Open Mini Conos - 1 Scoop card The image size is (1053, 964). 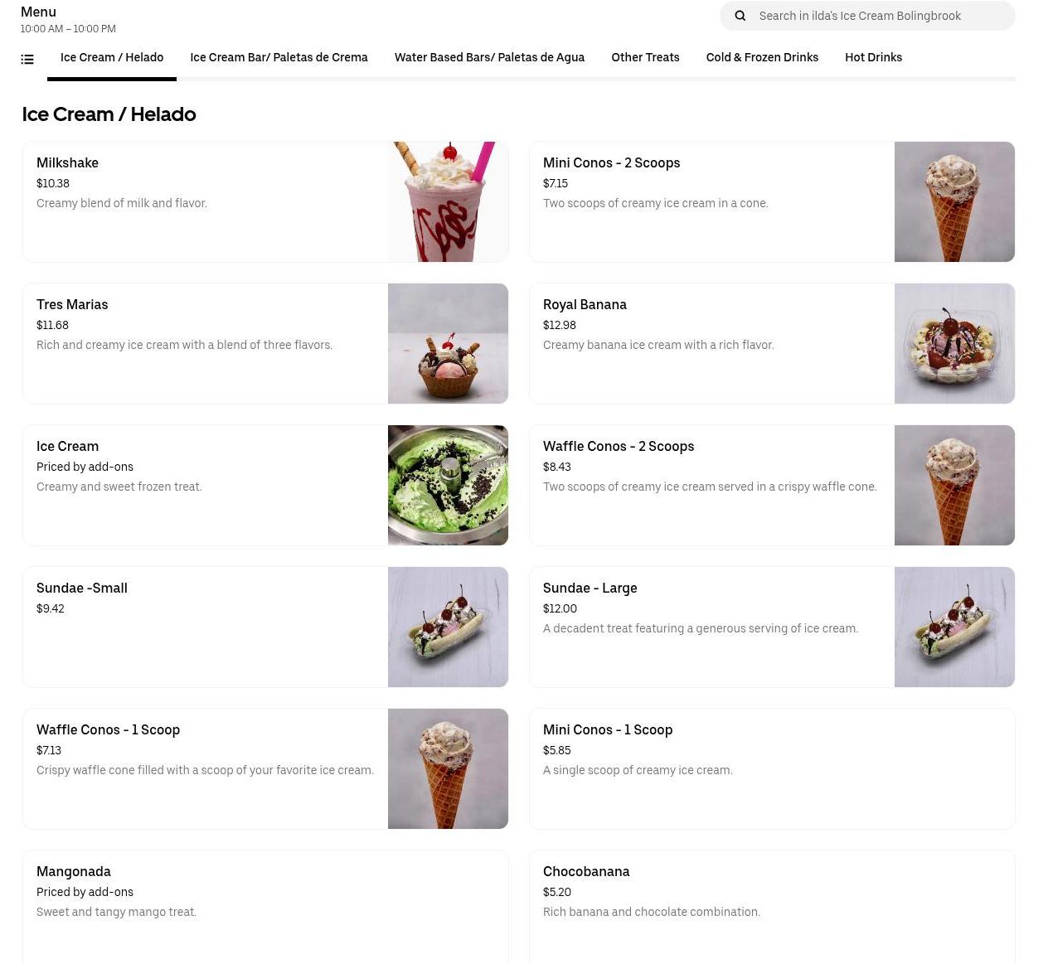772,768
